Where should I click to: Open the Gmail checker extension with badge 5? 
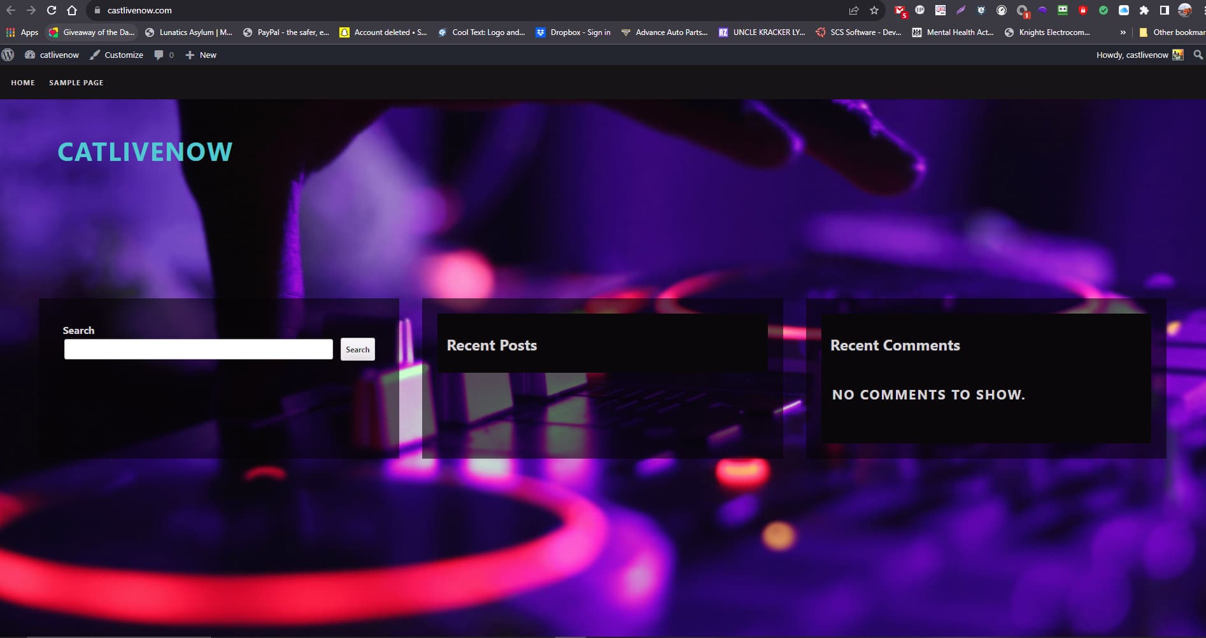[900, 10]
